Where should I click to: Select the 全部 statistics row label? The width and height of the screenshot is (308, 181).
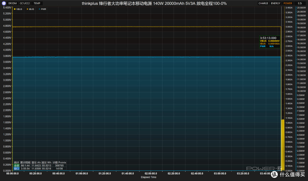tap(17, 166)
